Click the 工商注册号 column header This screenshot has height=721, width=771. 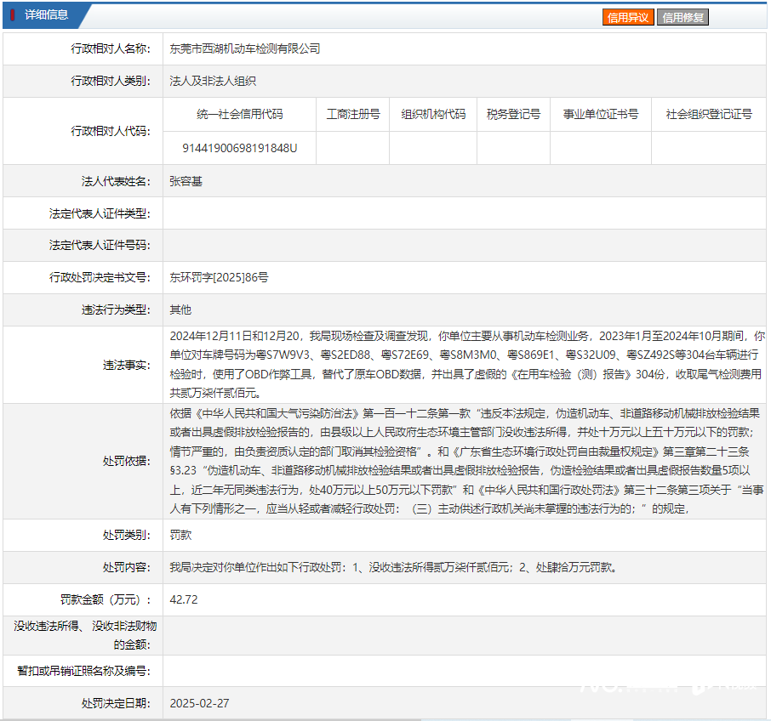[x=353, y=115]
